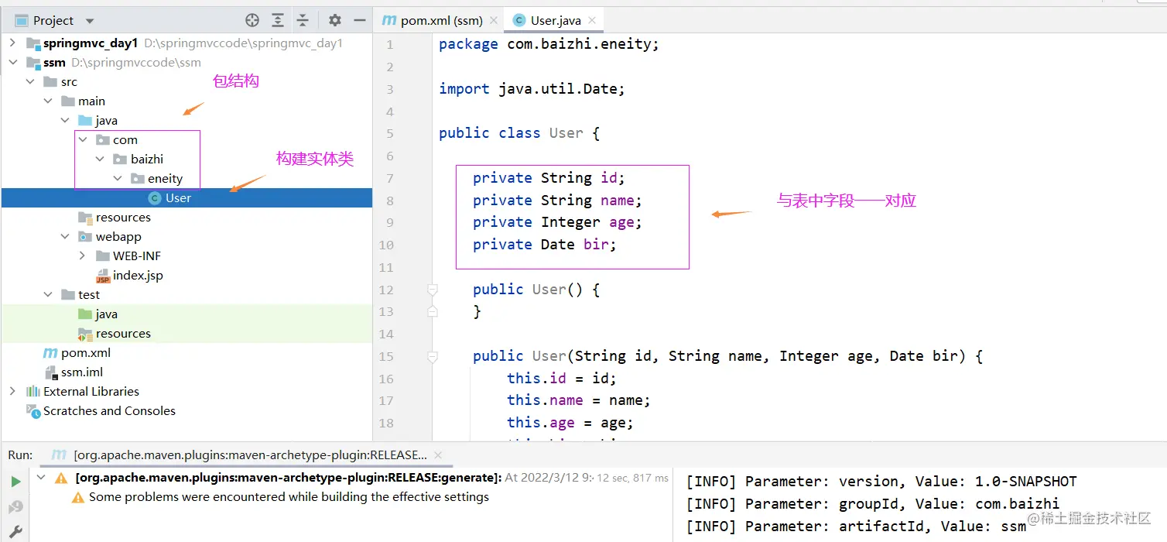Select green java folder under test
The width and height of the screenshot is (1167, 542).
click(106, 314)
